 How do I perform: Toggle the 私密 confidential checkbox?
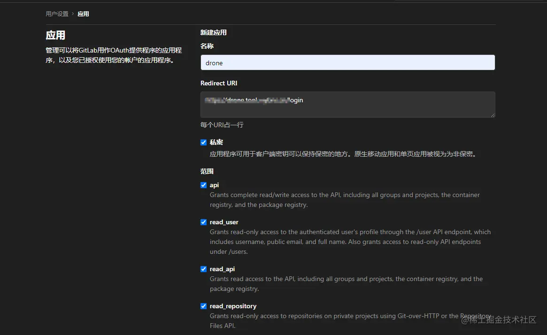click(x=203, y=142)
